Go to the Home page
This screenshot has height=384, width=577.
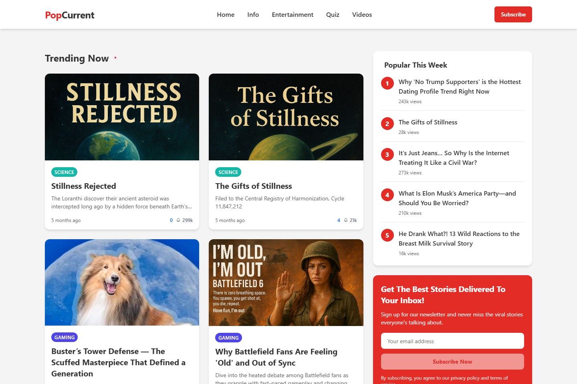coord(226,14)
